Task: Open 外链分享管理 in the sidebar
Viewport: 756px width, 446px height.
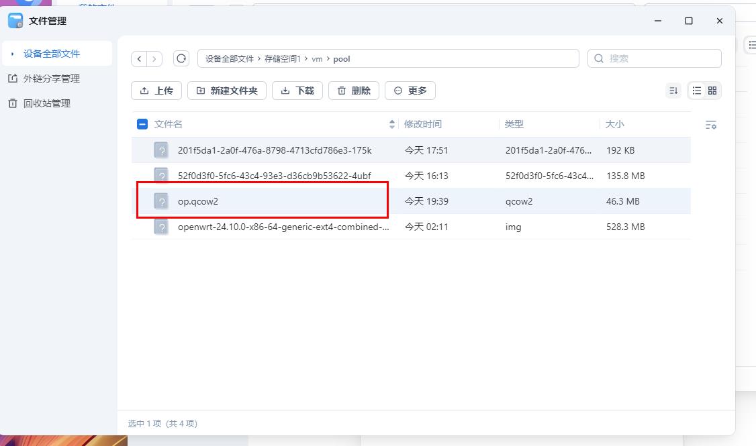Action: (51, 78)
